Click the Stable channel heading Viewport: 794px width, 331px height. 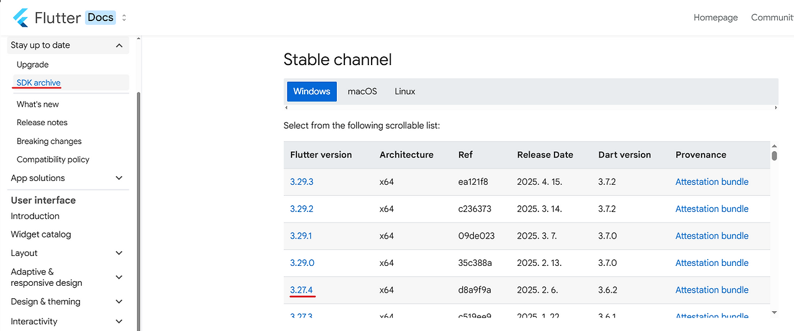coord(337,60)
